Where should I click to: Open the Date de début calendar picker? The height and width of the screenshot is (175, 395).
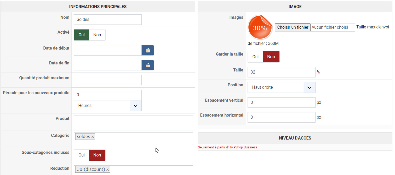point(148,50)
